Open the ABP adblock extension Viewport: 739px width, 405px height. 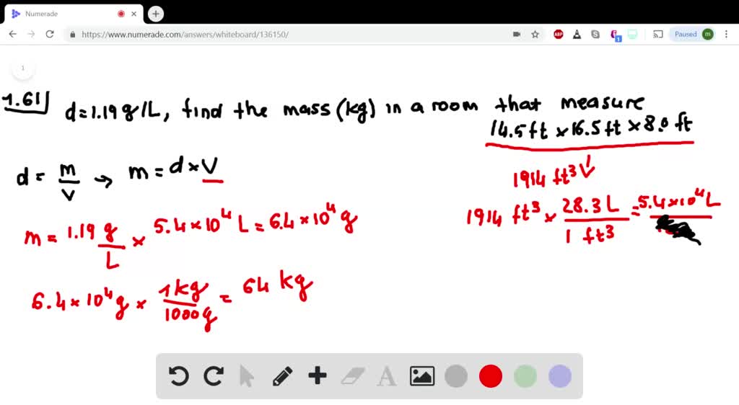pos(559,35)
